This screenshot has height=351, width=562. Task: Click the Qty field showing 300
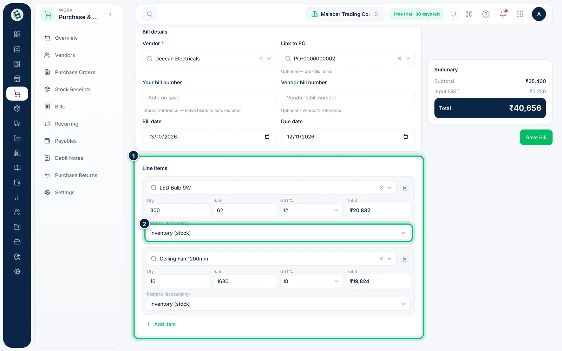pyautogui.click(x=178, y=210)
